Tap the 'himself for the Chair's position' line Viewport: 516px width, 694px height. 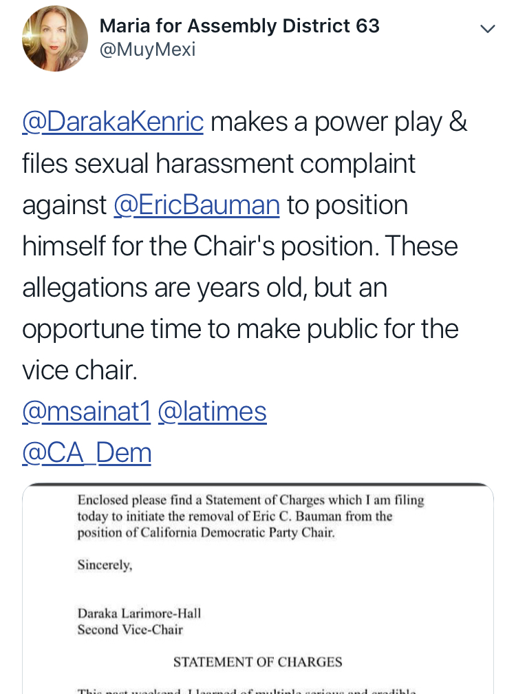pos(240,246)
